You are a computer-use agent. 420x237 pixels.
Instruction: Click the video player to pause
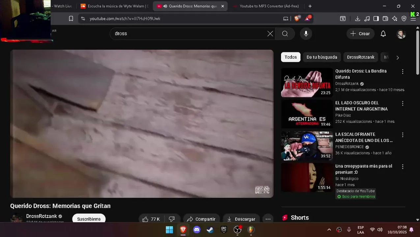(142, 124)
